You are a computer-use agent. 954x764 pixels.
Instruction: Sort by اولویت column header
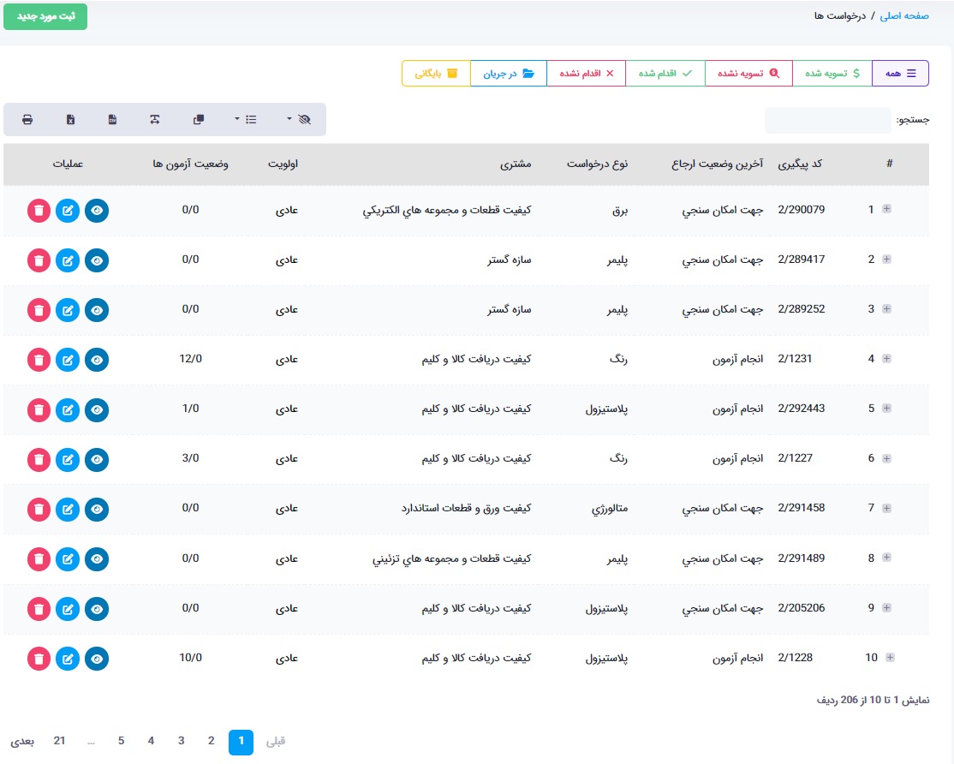click(x=283, y=164)
